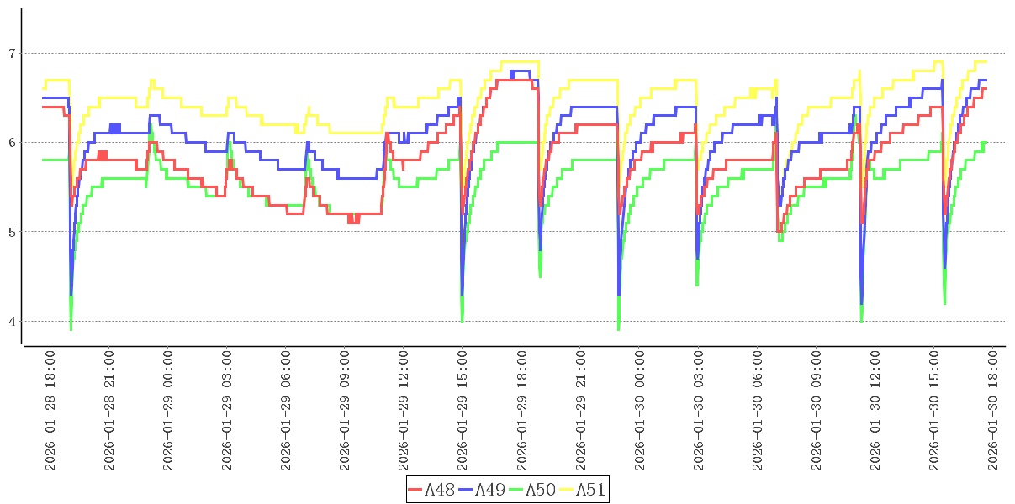This screenshot has height=504, width=1015.
Task: Click the 2026-01-29 00:00 axis label
Action: [167, 411]
